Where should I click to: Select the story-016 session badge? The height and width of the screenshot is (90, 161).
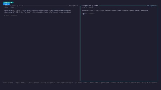8,2
